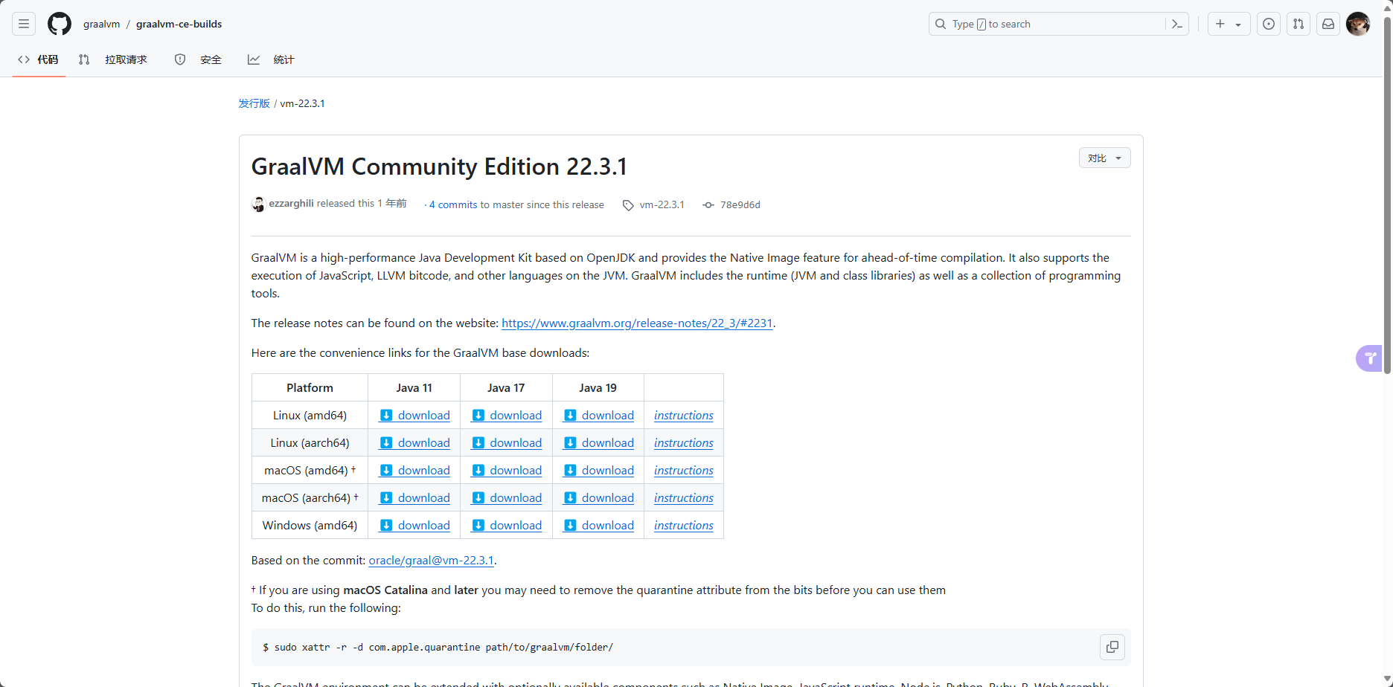Download Linux (aarch64) Java 19 build
This screenshot has width=1393, height=687.
pyautogui.click(x=599, y=443)
